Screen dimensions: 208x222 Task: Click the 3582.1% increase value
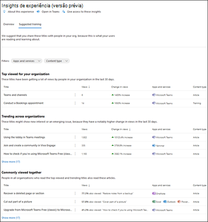[123, 154]
